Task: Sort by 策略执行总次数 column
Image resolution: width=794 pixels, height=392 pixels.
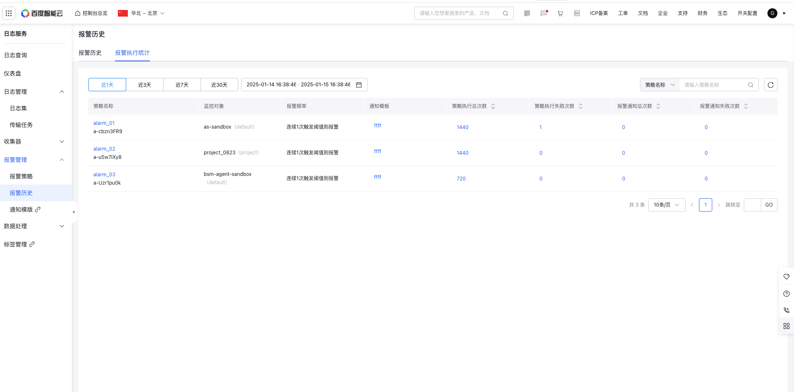Action: pyautogui.click(x=493, y=106)
